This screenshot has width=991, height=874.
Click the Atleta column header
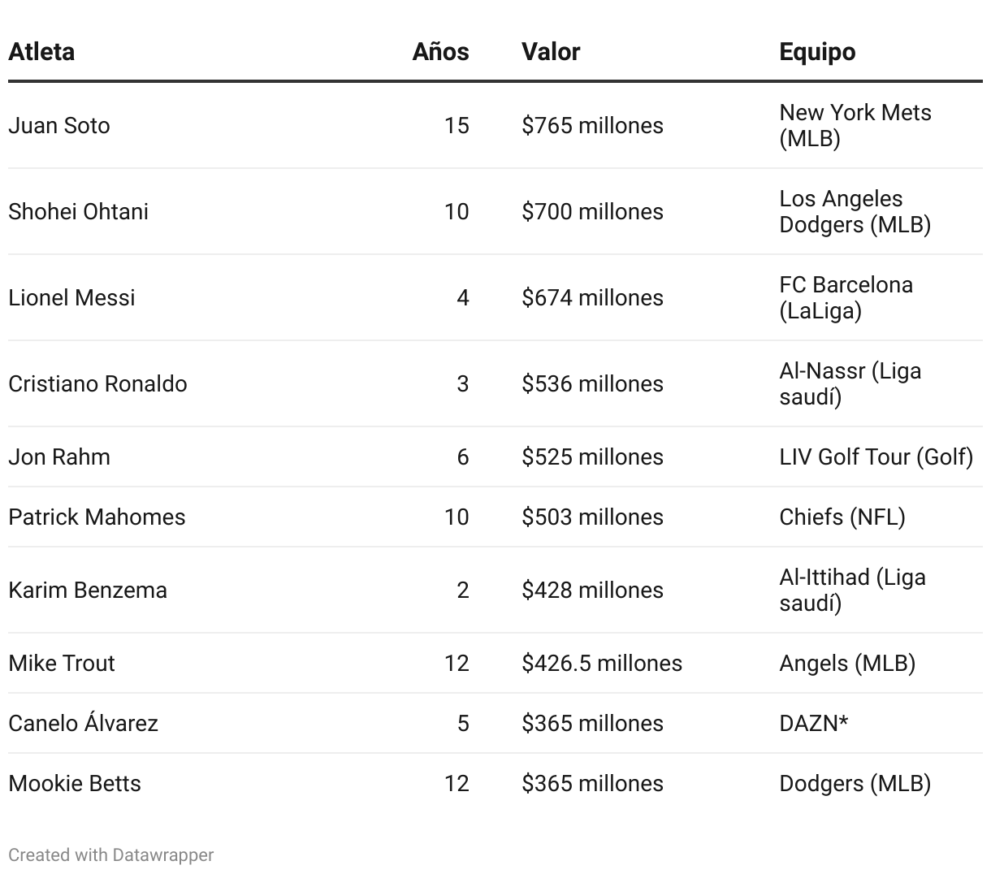[41, 51]
